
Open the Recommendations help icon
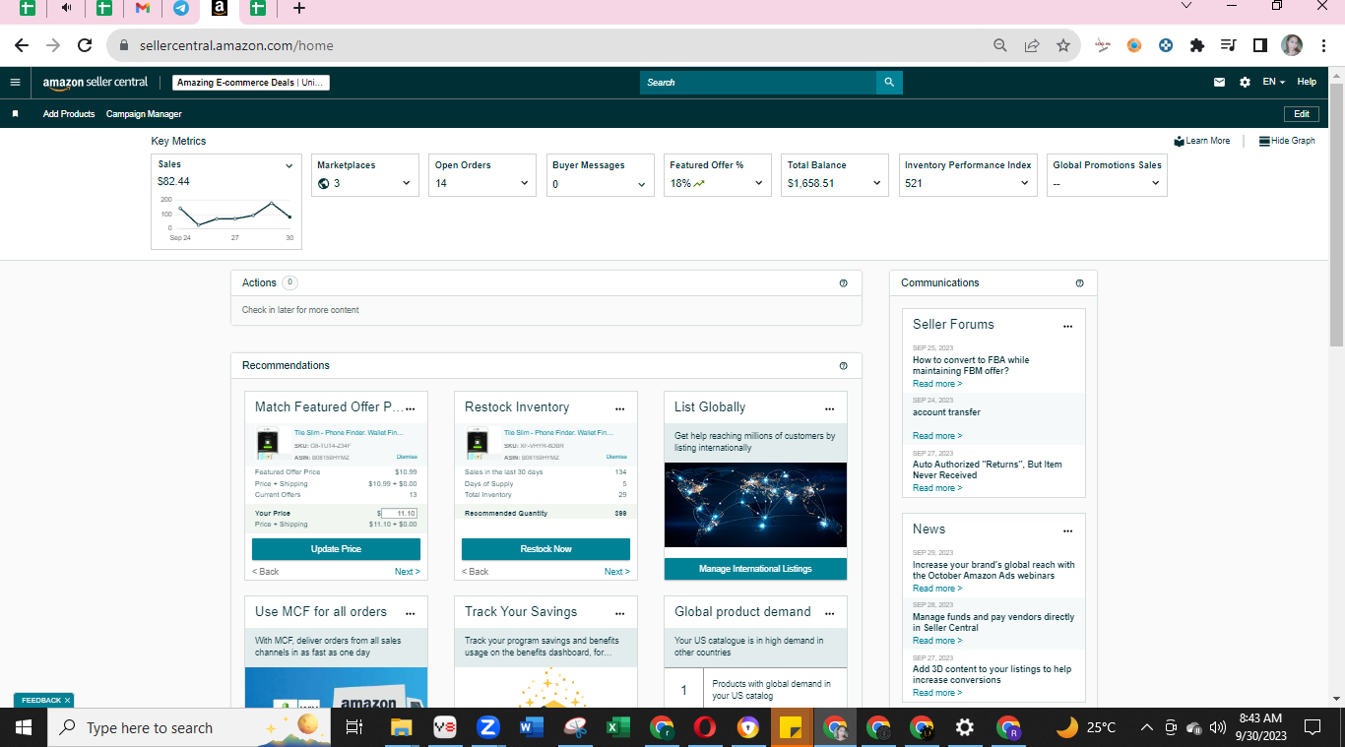point(843,366)
